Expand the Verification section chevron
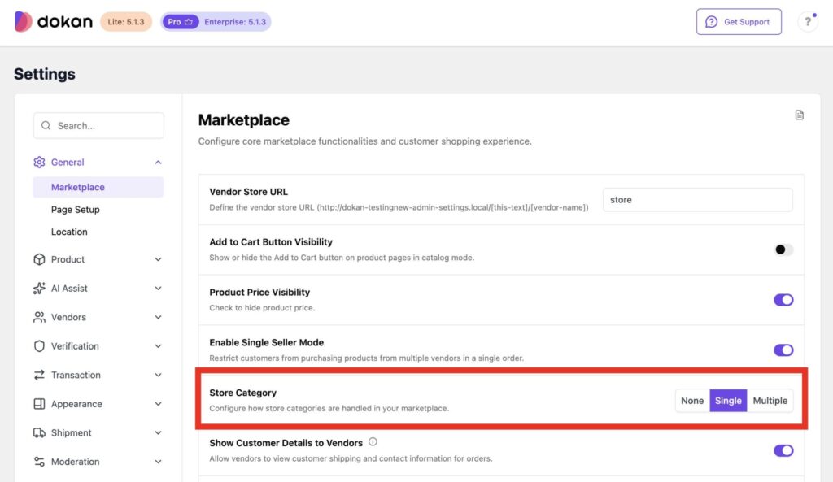 coord(159,346)
